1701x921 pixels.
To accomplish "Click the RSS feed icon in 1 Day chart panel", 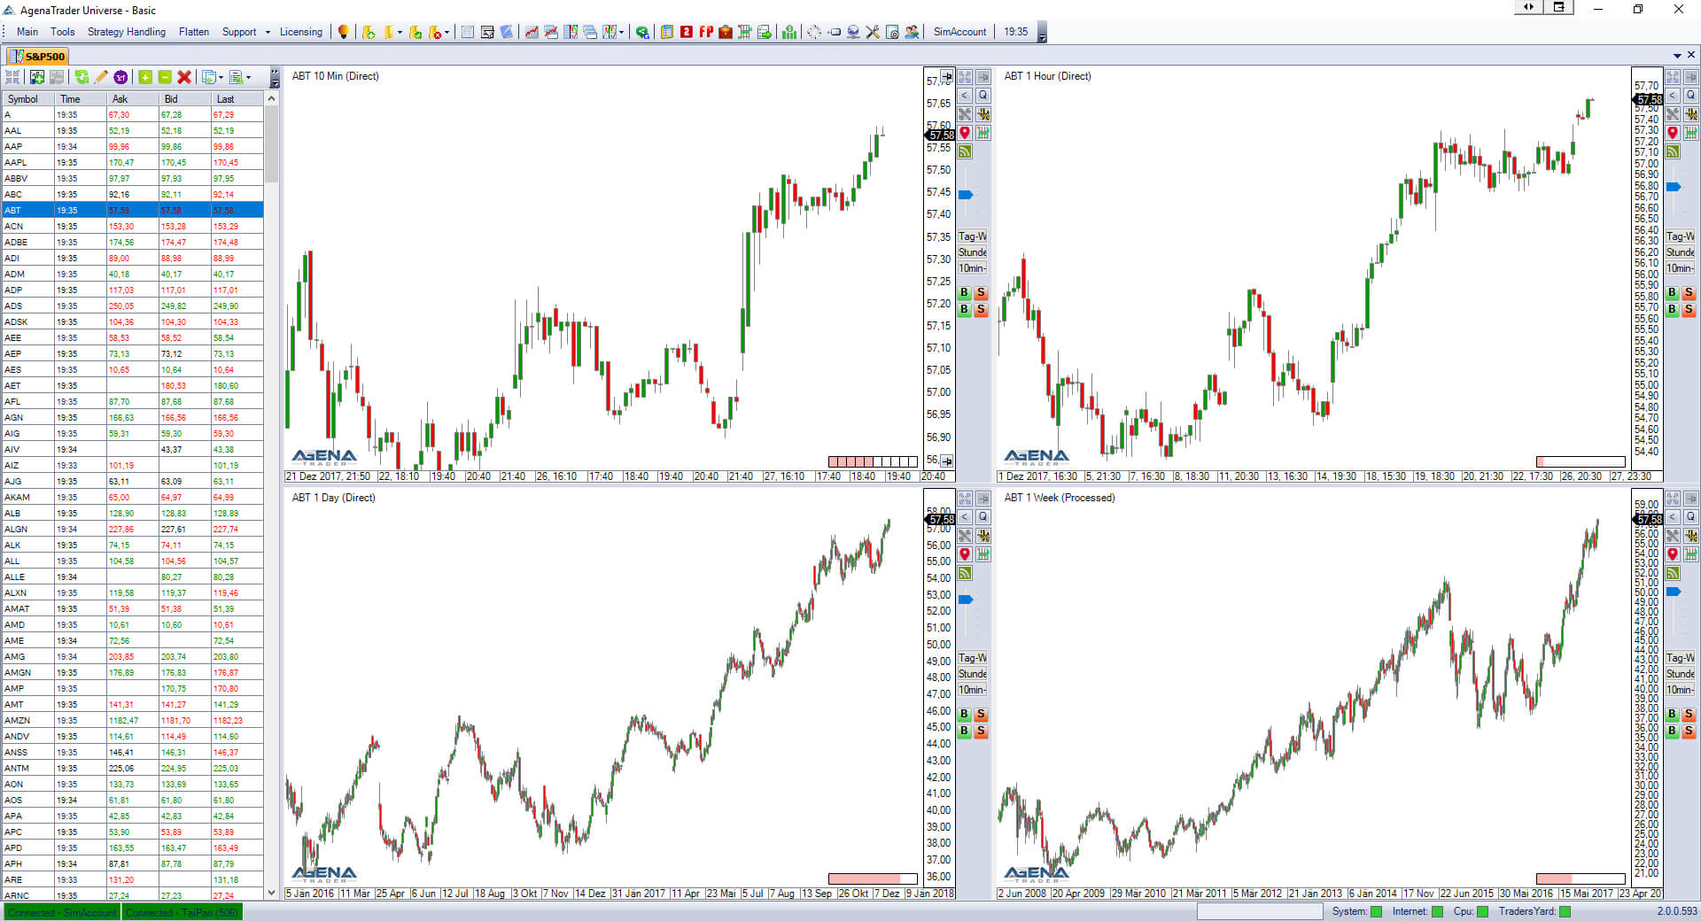I will coord(965,573).
